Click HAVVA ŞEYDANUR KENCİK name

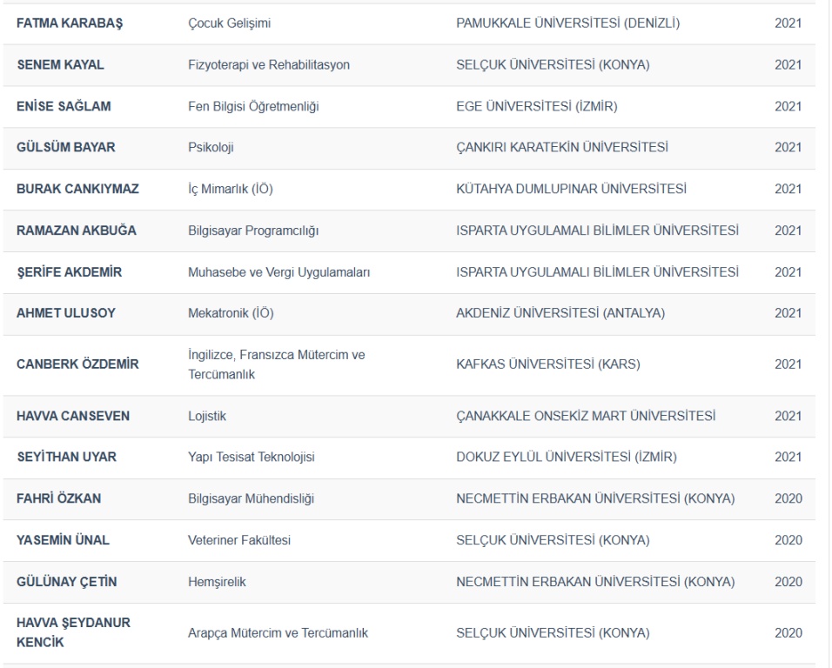pos(73,633)
